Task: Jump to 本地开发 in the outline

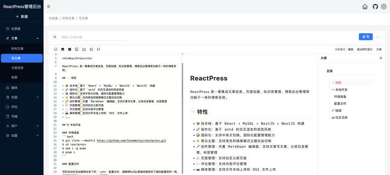Action: pos(340,90)
